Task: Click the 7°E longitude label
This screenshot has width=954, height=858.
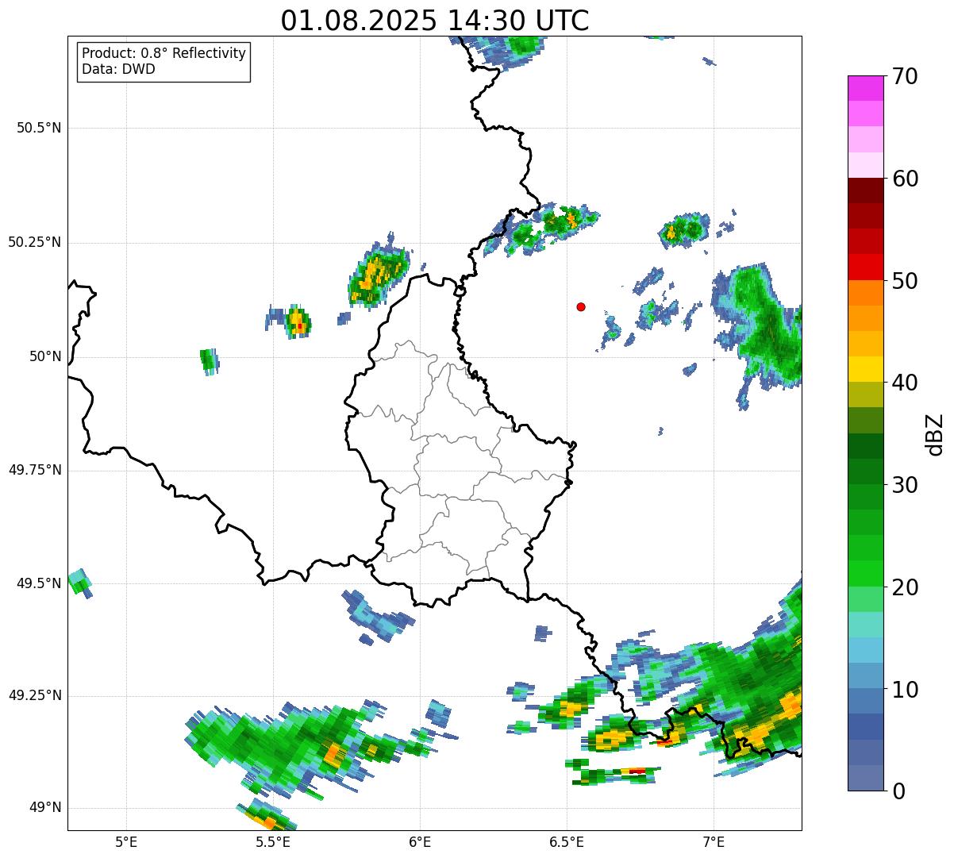Action: pyautogui.click(x=714, y=841)
